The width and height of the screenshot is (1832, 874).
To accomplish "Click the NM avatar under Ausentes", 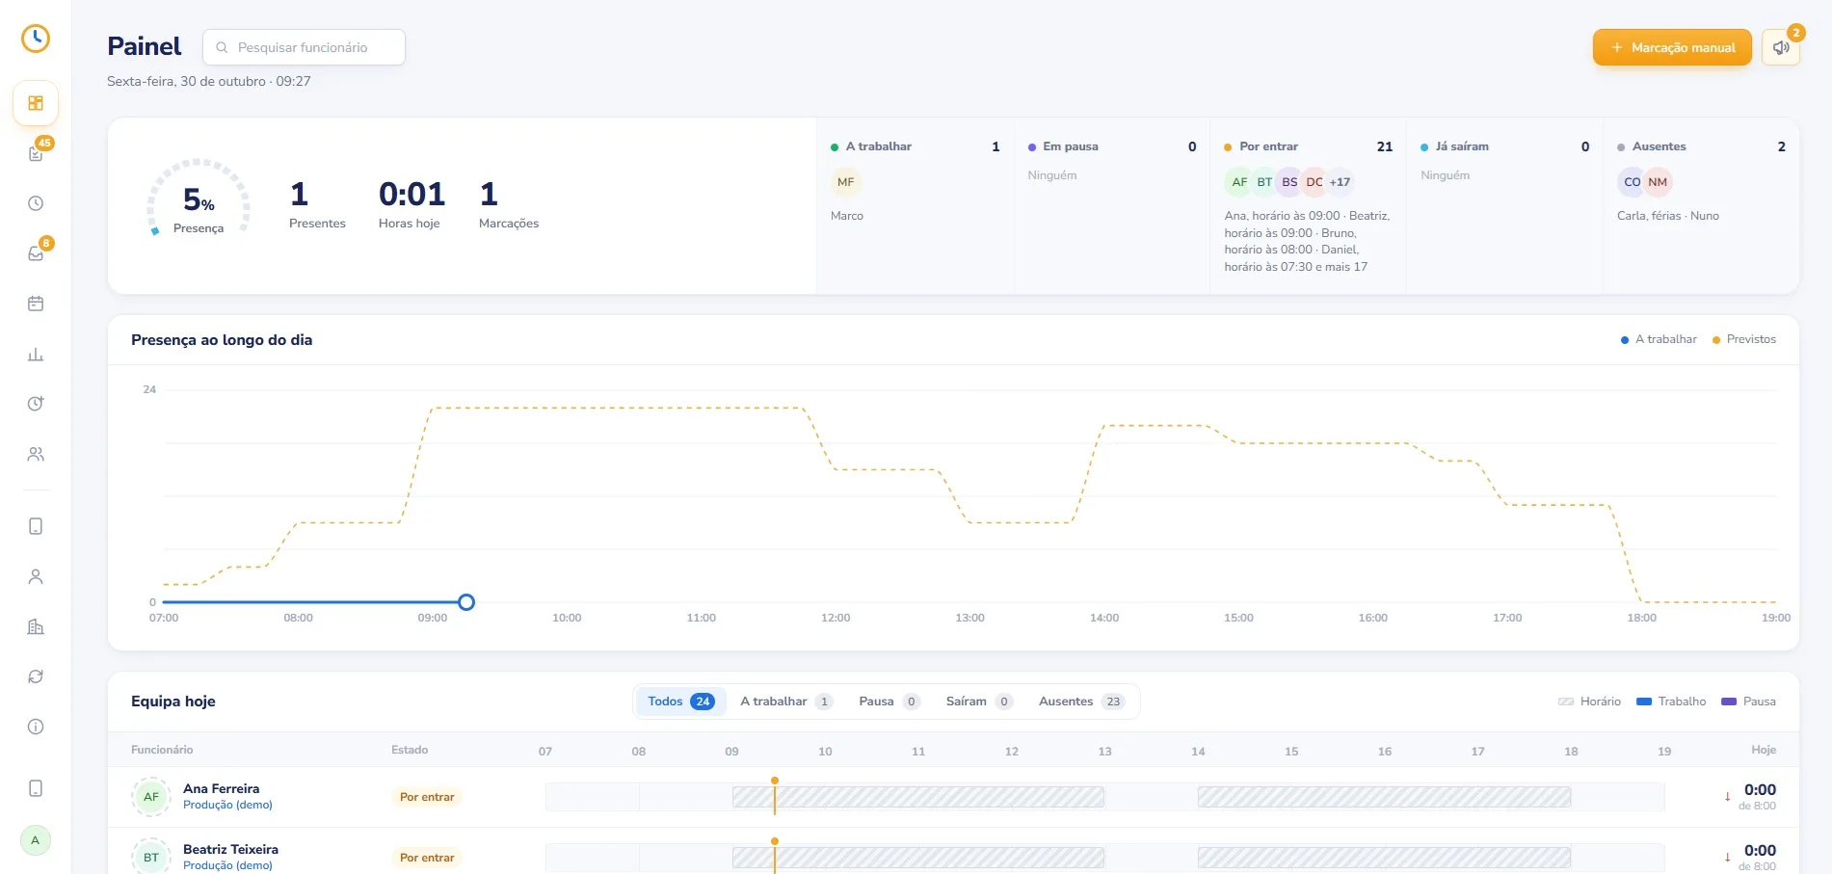I will [x=1658, y=182].
